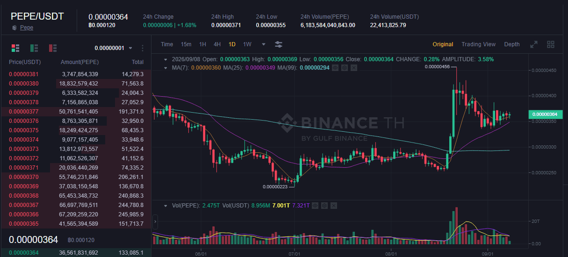Select 1W chart interval

click(247, 44)
